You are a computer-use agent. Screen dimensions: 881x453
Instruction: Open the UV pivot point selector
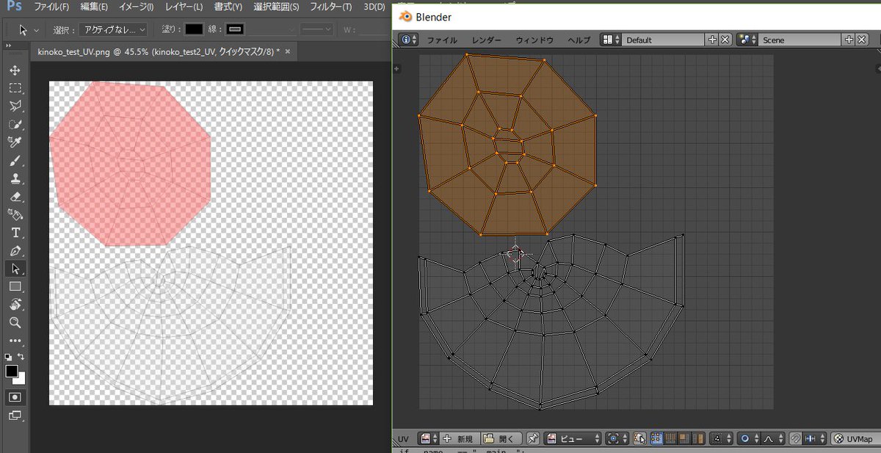[617, 438]
